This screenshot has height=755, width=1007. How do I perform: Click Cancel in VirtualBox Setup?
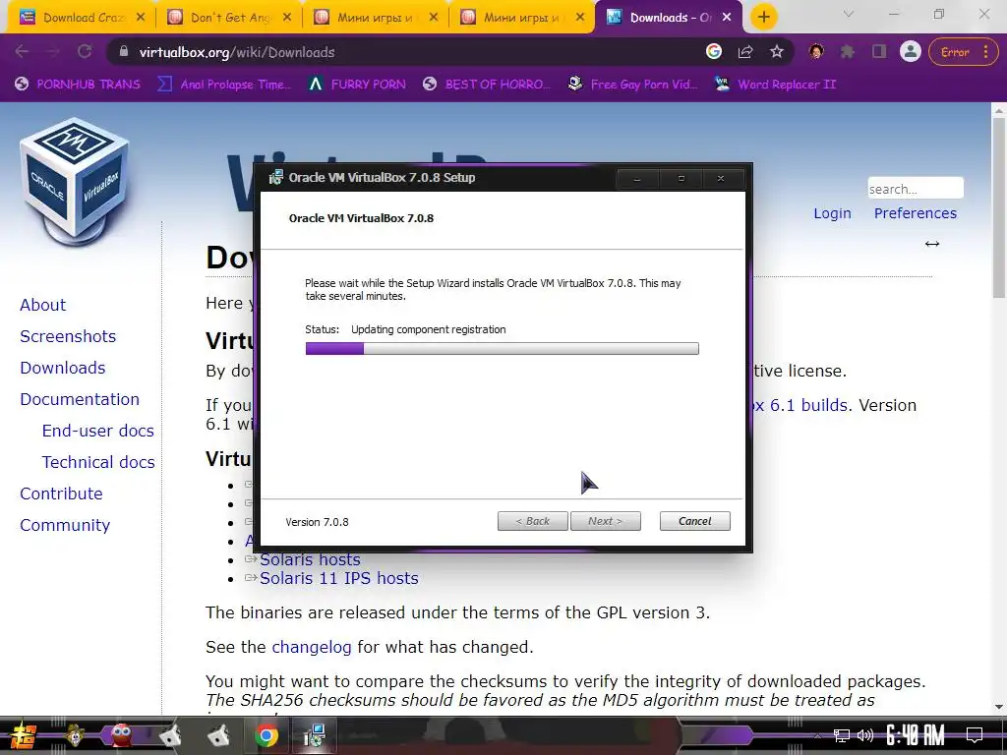[x=695, y=521]
